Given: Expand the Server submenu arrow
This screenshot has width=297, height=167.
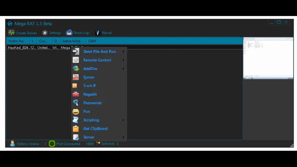Looking at the screenshot, I should coord(123,137).
